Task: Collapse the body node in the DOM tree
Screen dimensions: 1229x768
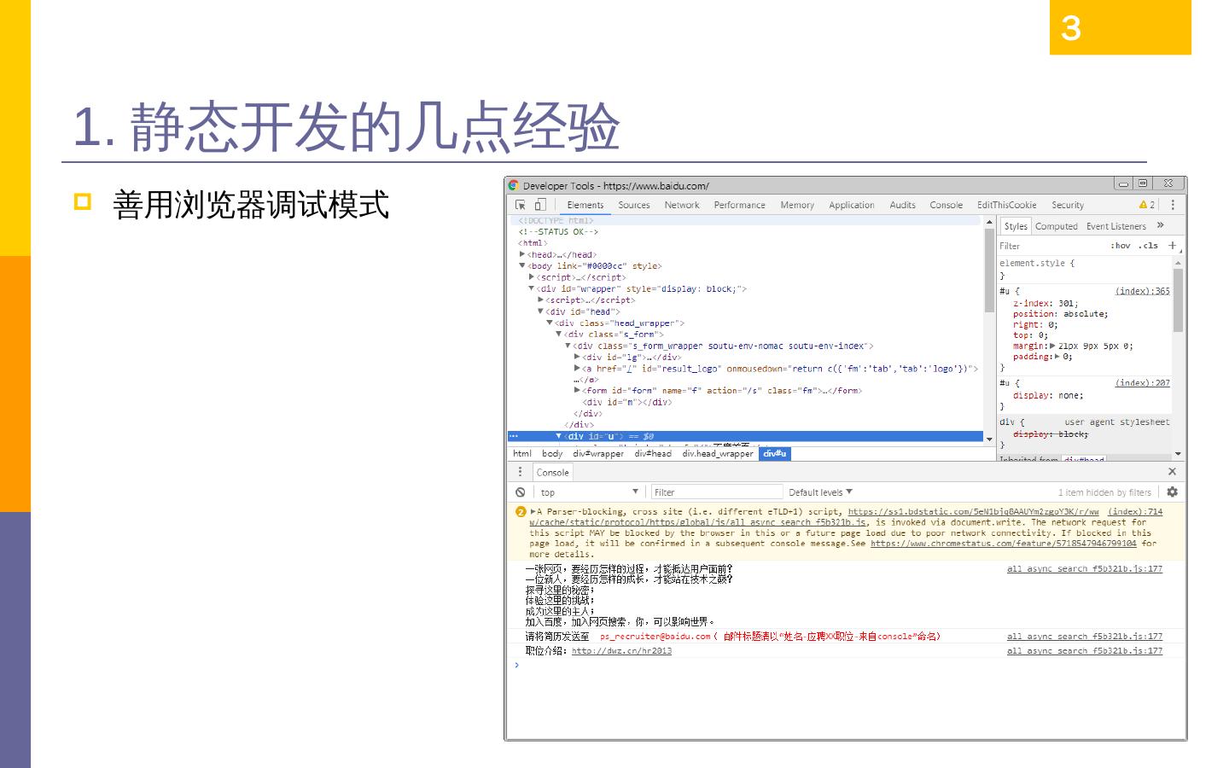Action: [522, 266]
